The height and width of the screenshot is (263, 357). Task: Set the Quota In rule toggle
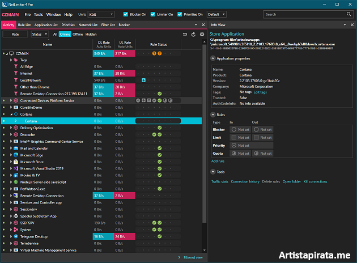[234, 153]
